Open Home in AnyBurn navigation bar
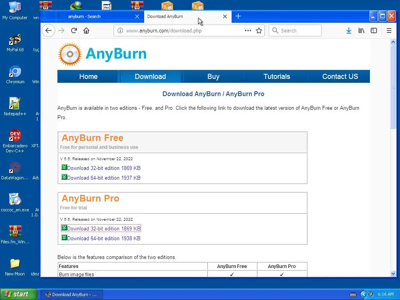This screenshot has height=300, width=400. [88, 77]
